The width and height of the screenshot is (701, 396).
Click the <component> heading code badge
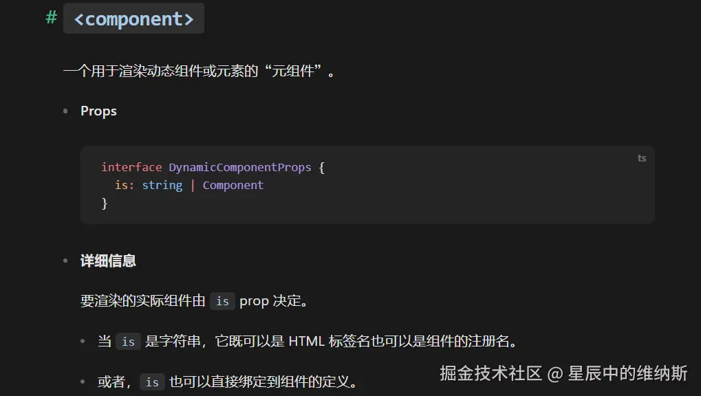(x=133, y=19)
